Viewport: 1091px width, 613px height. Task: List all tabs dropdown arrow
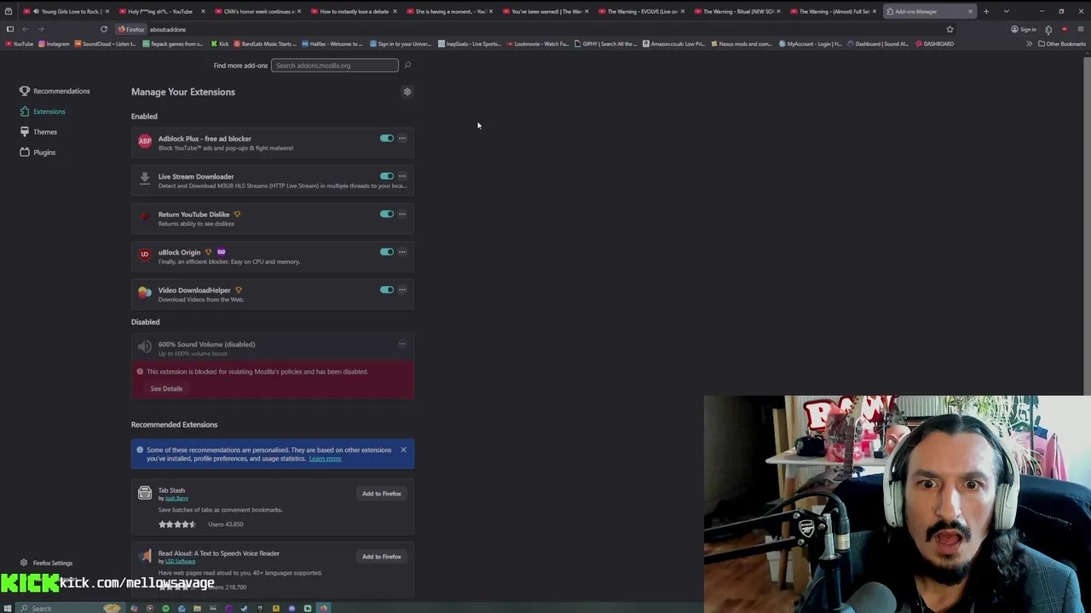coord(1007,11)
